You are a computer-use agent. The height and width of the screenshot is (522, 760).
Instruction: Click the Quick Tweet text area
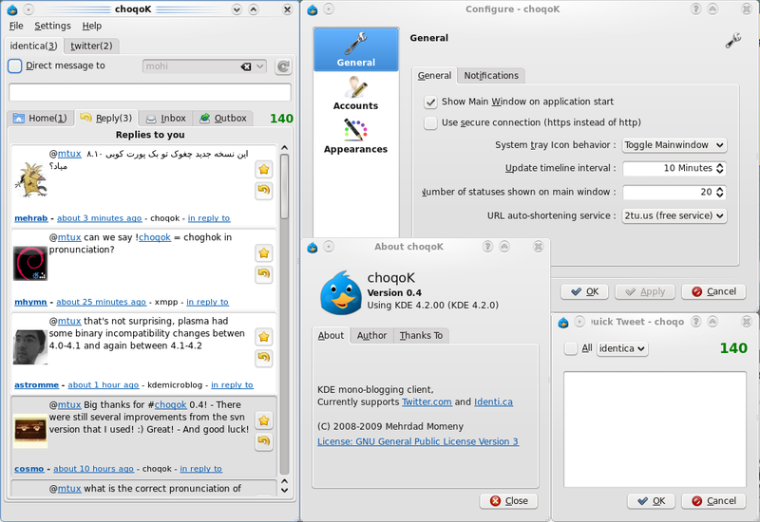(x=655, y=429)
